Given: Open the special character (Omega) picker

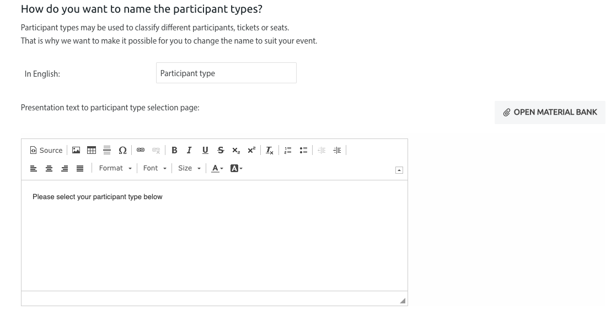Looking at the screenshot, I should pos(122,150).
